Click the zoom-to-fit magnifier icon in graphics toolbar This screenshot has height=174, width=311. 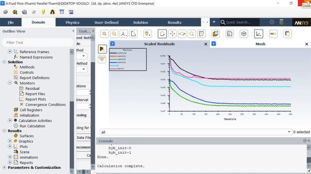(104, 34)
